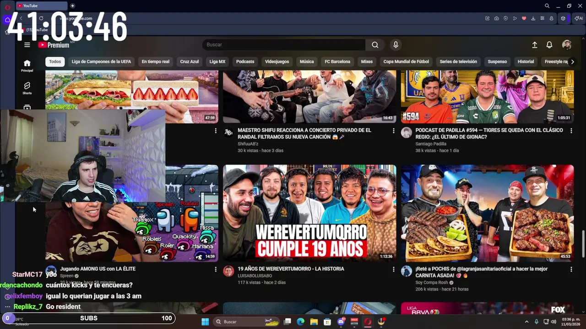Click the search magnifier button on YouTube
Viewport: 586px width, 329px height.
coord(375,45)
